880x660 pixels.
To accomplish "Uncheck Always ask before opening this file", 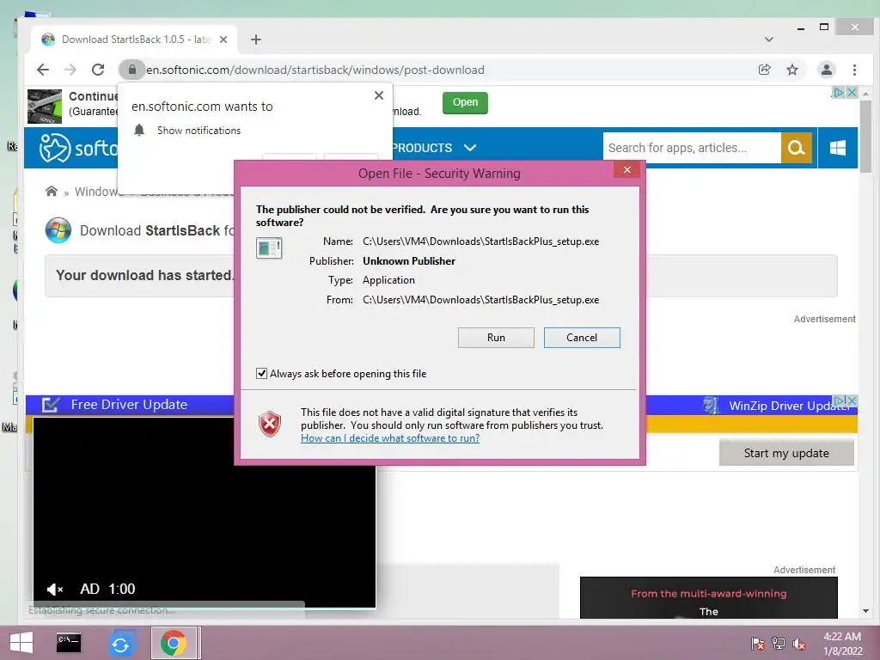I will pyautogui.click(x=261, y=373).
